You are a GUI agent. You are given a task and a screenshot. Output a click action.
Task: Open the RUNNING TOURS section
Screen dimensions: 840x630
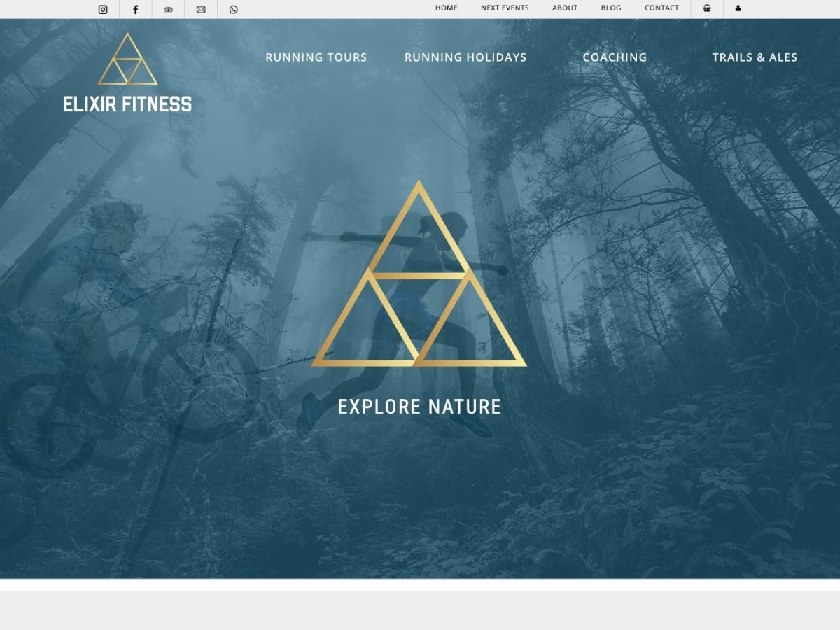point(316,57)
